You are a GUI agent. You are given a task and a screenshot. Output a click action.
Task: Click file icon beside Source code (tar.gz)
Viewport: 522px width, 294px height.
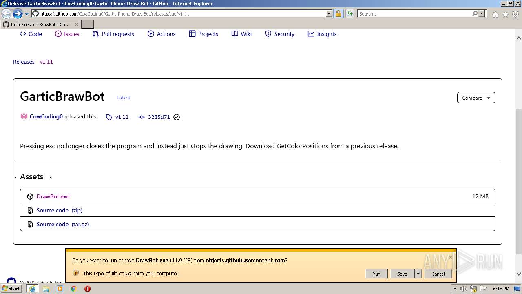tap(30, 224)
